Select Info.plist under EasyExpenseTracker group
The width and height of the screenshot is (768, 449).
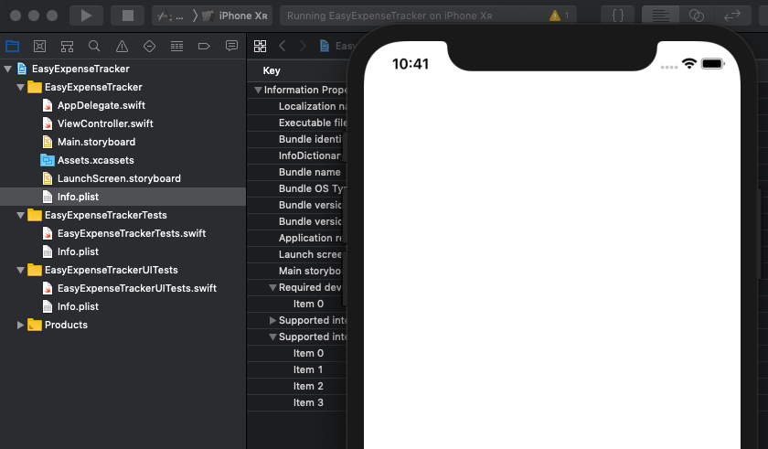123,197
